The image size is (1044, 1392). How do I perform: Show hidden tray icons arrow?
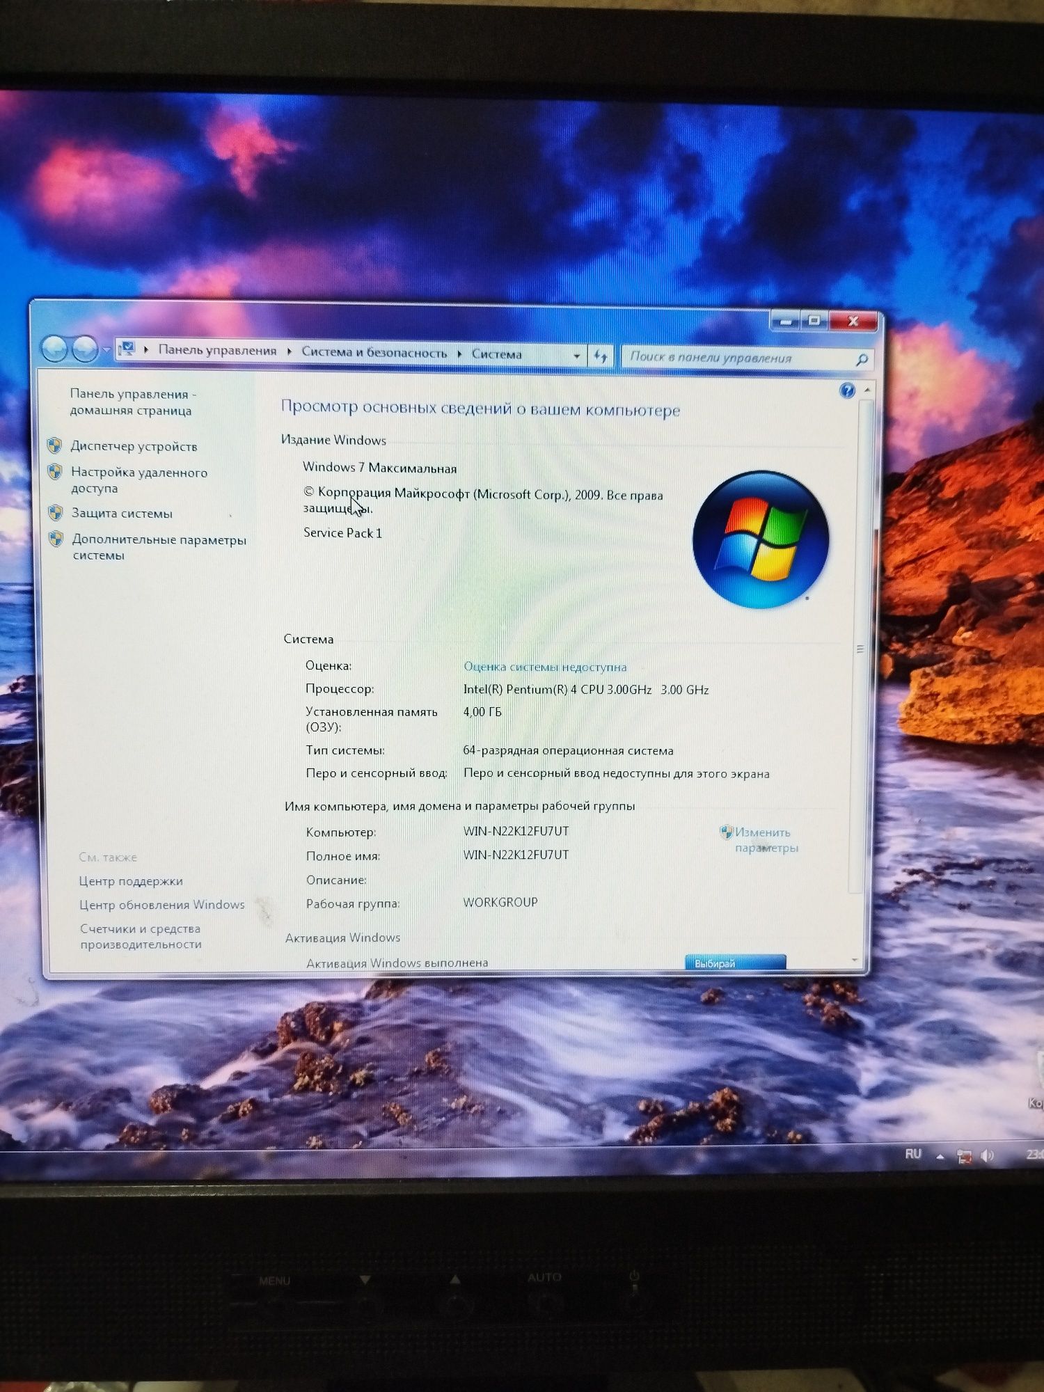click(x=940, y=1156)
